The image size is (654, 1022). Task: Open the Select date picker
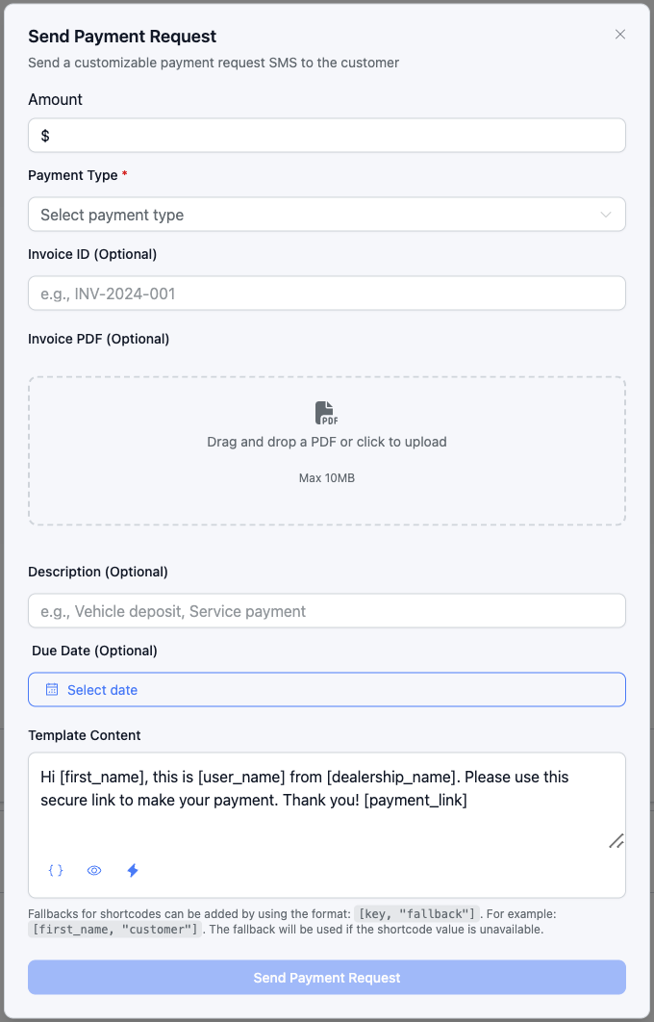pos(327,690)
